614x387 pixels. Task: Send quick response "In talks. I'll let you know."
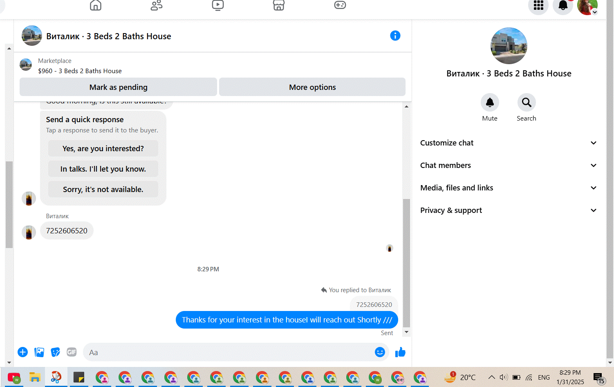(x=103, y=169)
